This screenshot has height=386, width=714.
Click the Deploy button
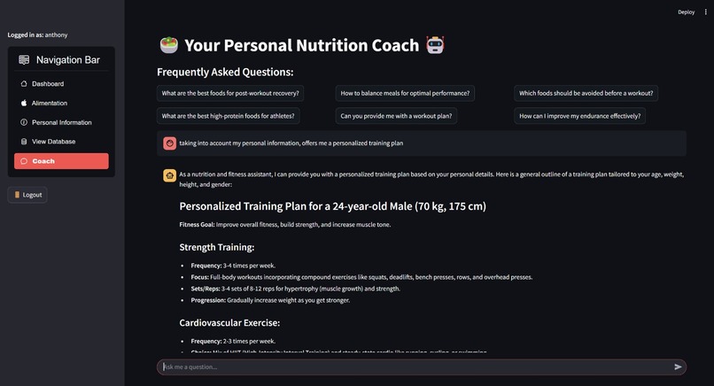click(x=687, y=12)
